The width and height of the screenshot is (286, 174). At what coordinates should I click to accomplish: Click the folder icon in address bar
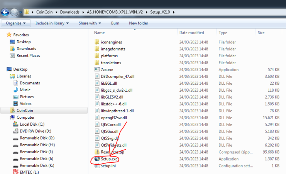[x=27, y=12]
